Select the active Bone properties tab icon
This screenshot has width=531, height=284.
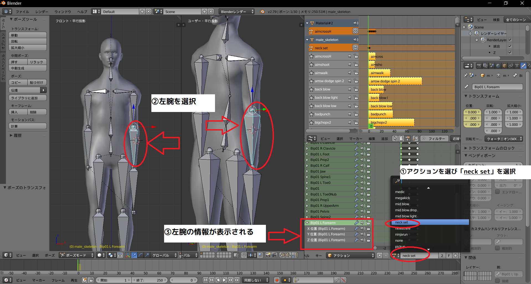[x=523, y=66]
